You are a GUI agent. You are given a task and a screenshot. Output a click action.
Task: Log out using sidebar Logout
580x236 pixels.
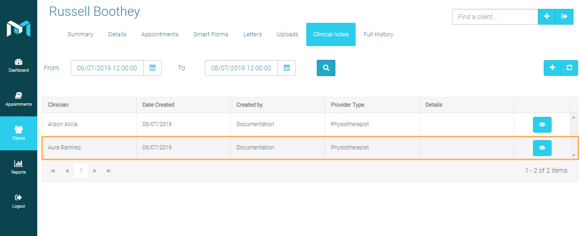19,201
